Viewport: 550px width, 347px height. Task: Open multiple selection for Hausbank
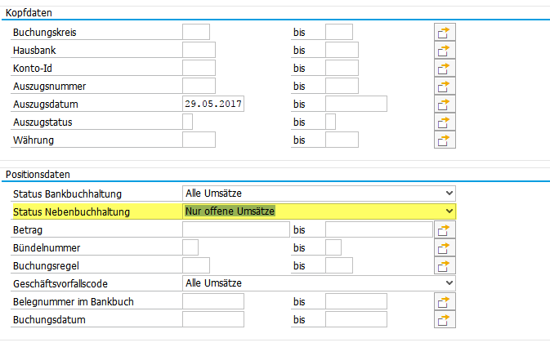pos(444,51)
